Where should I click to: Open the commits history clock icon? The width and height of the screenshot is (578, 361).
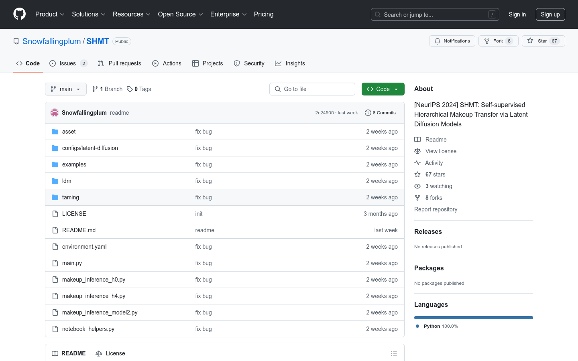tap(368, 113)
